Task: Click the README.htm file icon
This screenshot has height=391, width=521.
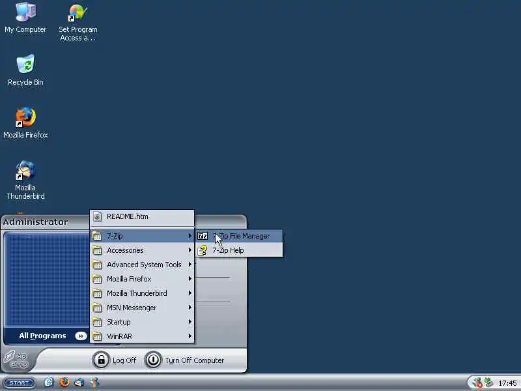Action: pyautogui.click(x=97, y=216)
